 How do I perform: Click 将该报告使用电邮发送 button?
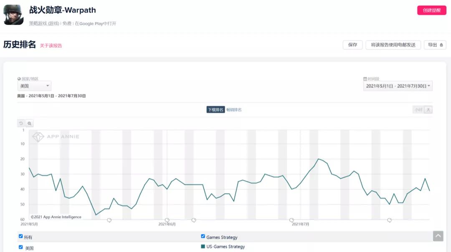tap(393, 45)
